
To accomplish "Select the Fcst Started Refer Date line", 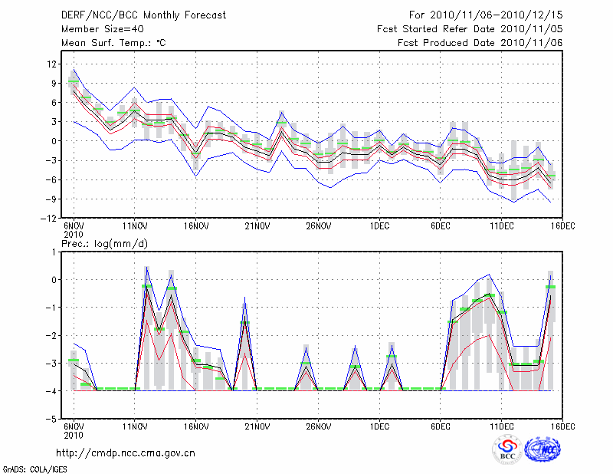I will click(470, 28).
